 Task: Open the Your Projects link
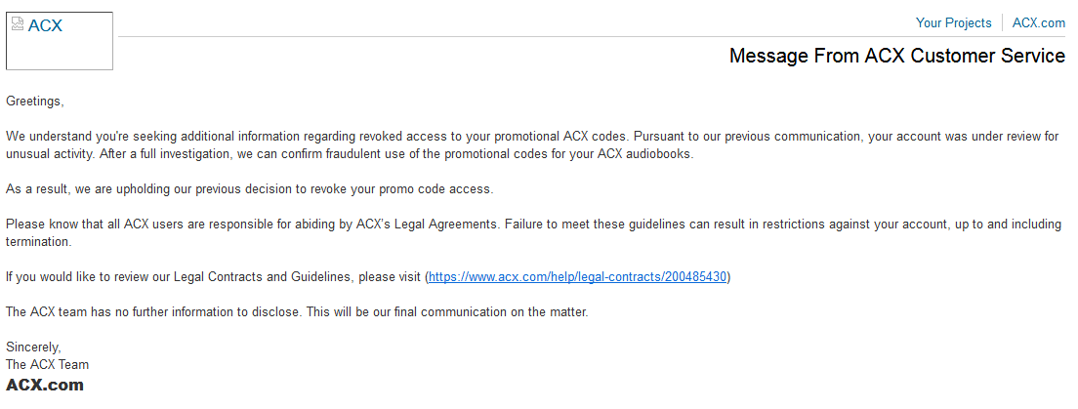(x=954, y=22)
